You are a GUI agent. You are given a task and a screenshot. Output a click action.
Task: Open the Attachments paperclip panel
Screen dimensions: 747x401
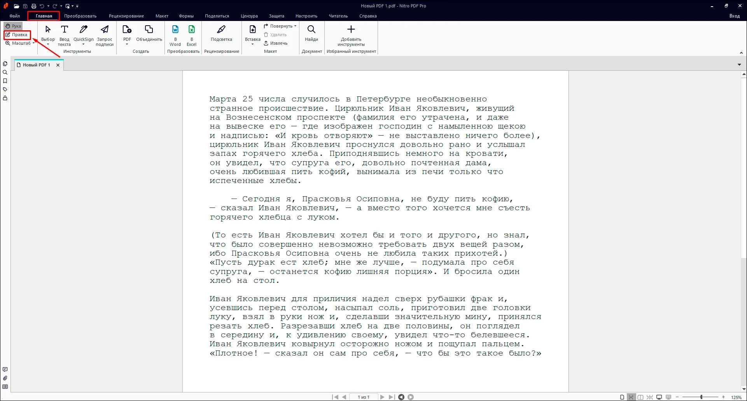(x=5, y=378)
